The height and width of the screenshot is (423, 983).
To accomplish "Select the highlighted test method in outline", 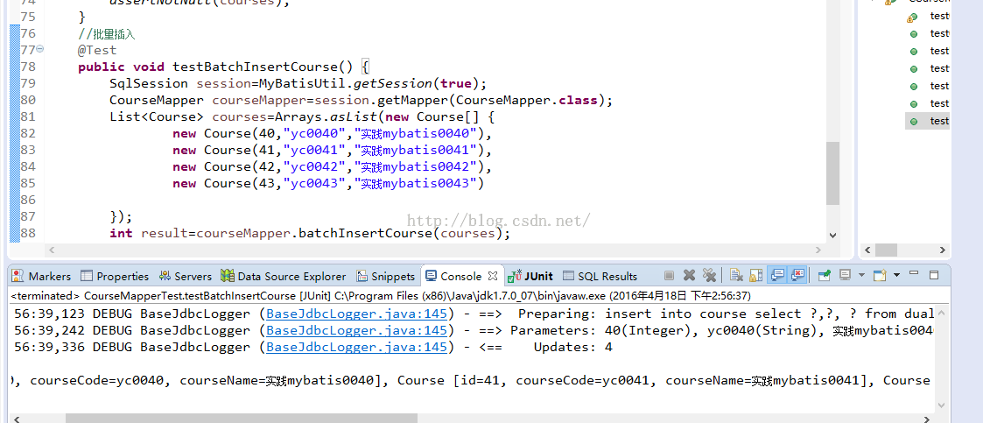I will coord(928,121).
